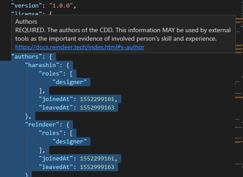The width and height of the screenshot is (243, 177).
Task: Click "designer" value under harashin roles
Action: [69, 82]
